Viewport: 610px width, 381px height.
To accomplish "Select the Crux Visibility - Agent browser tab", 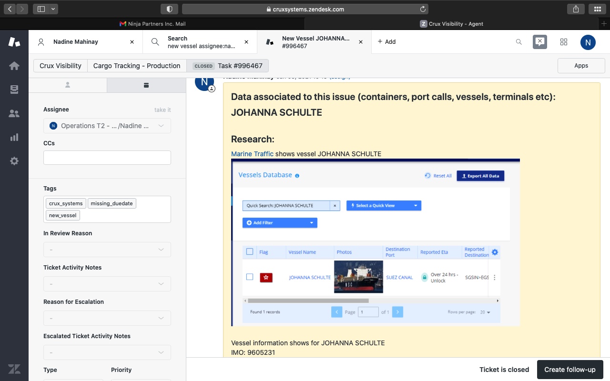I will pyautogui.click(x=452, y=23).
